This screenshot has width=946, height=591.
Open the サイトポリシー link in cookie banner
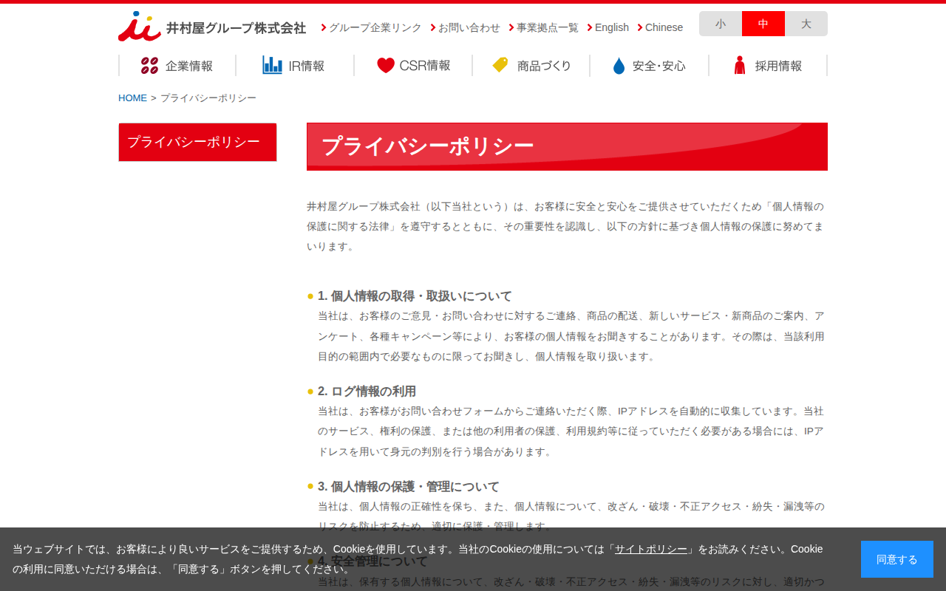pyautogui.click(x=651, y=549)
